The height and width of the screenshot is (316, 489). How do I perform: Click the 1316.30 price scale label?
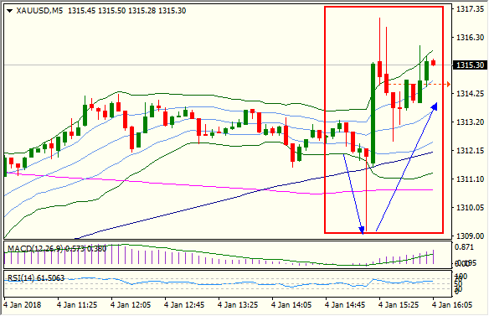[x=471, y=38]
